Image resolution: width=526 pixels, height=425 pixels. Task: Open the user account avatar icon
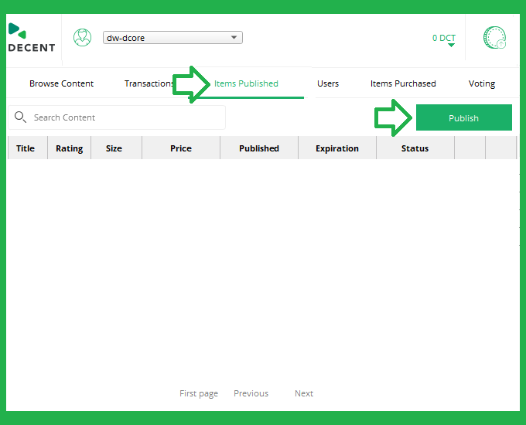82,38
